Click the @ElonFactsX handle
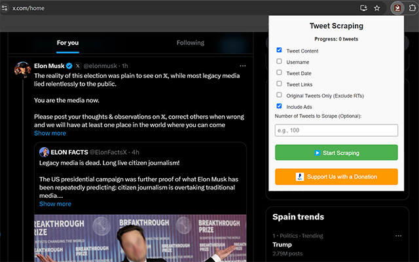 pos(108,152)
